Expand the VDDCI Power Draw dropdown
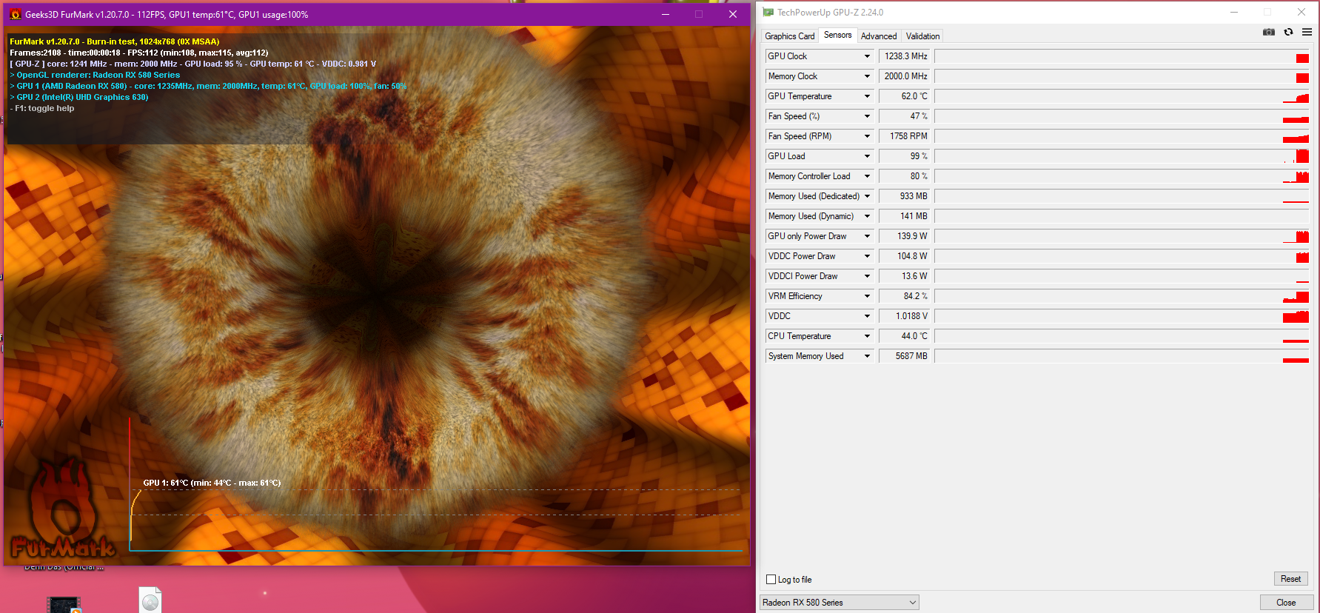Image resolution: width=1320 pixels, height=613 pixels. (867, 276)
